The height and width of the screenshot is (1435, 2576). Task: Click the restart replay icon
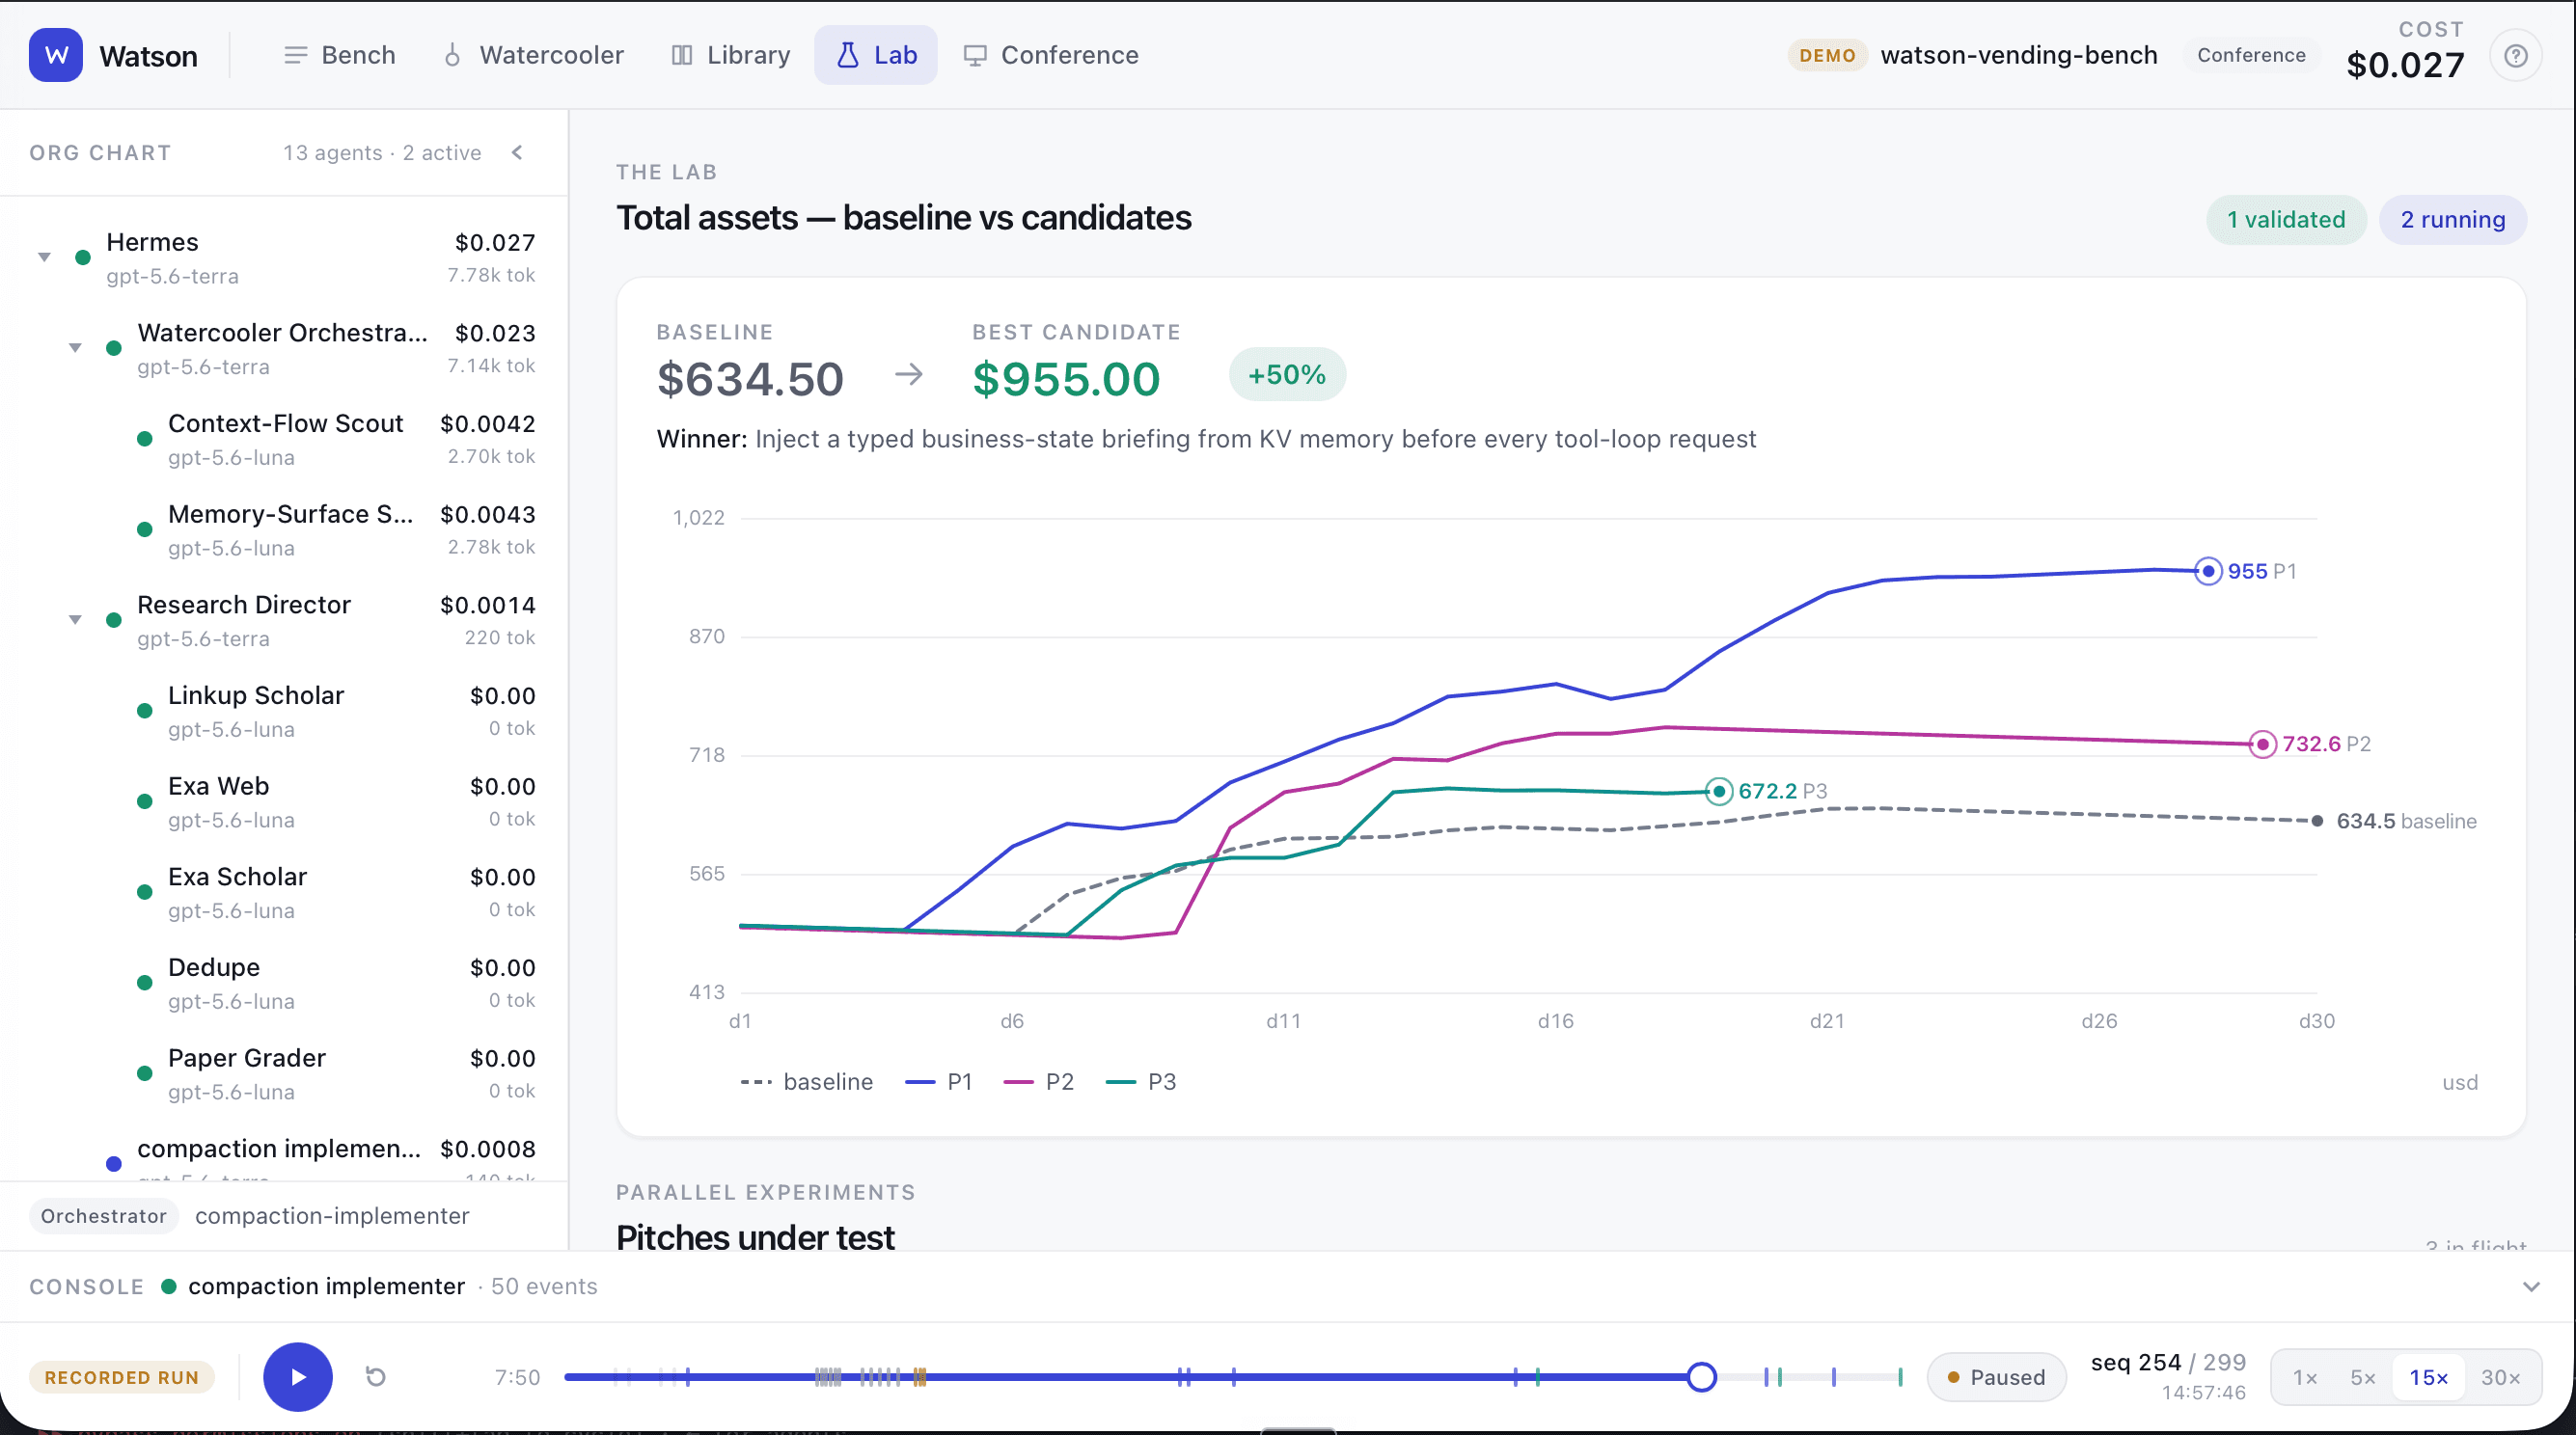(x=376, y=1377)
